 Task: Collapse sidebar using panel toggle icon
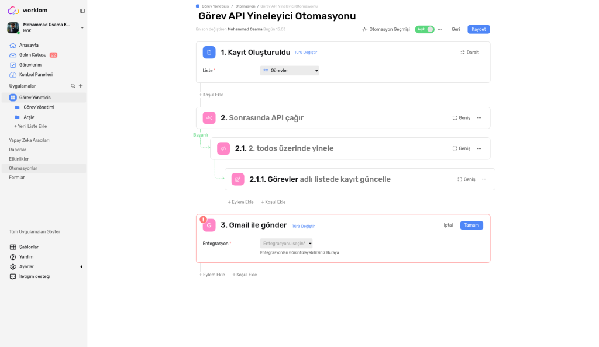tap(82, 11)
